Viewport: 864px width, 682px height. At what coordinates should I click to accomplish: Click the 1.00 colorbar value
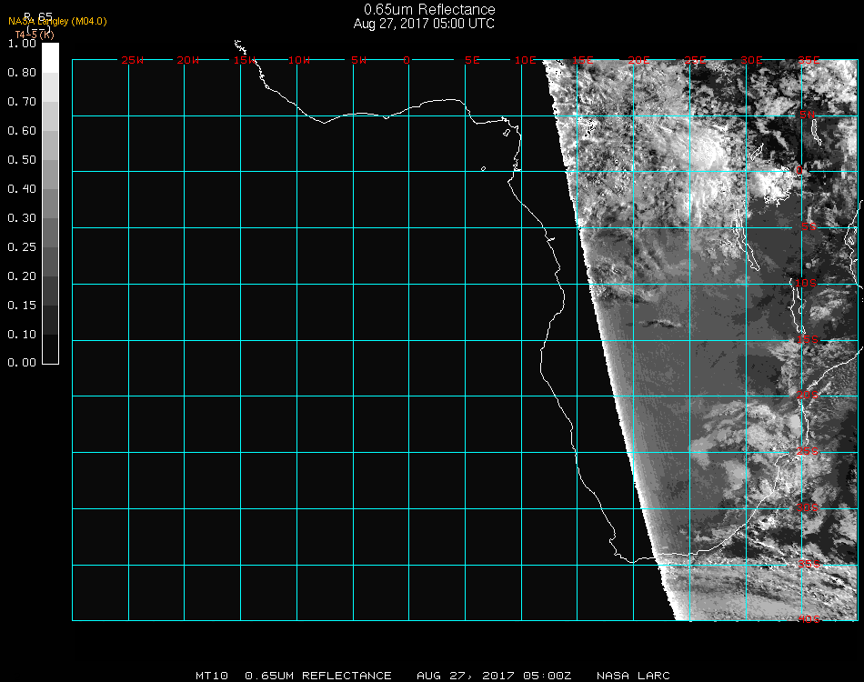(x=22, y=43)
